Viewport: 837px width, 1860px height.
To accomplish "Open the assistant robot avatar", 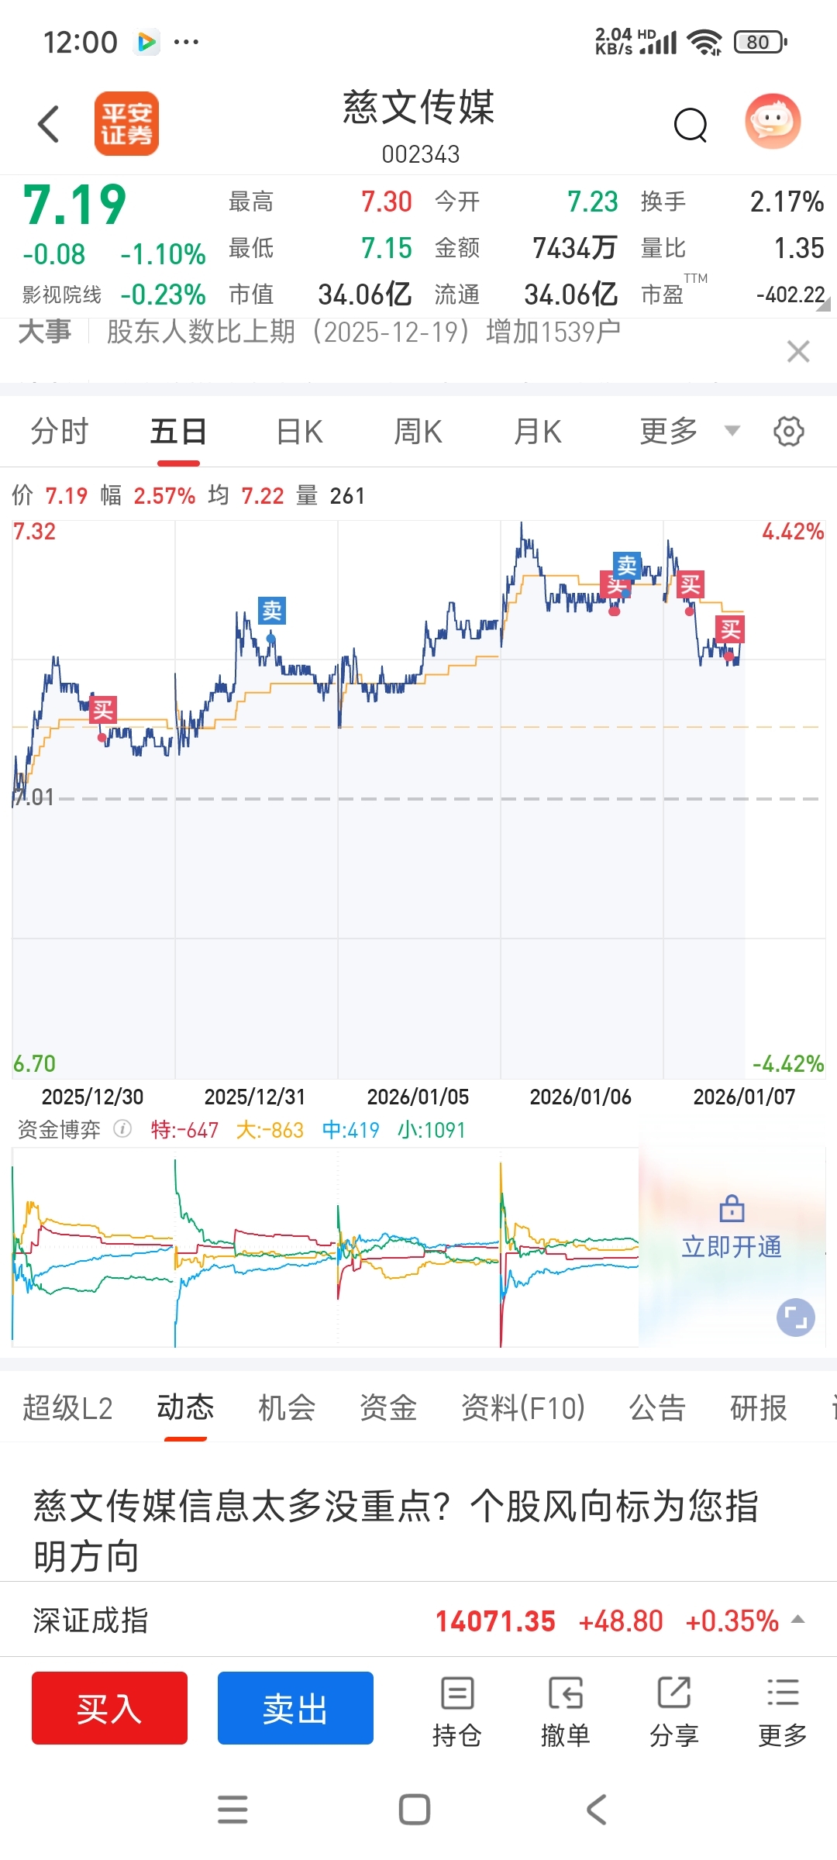I will (x=773, y=122).
